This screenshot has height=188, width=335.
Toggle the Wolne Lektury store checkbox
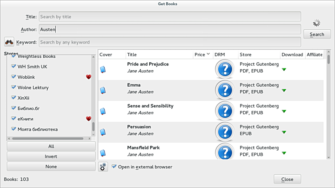point(14,88)
